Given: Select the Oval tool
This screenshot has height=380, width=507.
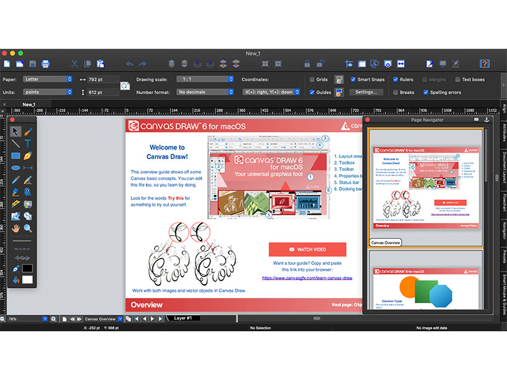Looking at the screenshot, I should tap(15, 168).
